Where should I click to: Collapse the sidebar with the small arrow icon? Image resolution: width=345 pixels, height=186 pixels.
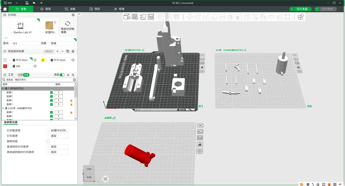pyautogui.click(x=79, y=14)
